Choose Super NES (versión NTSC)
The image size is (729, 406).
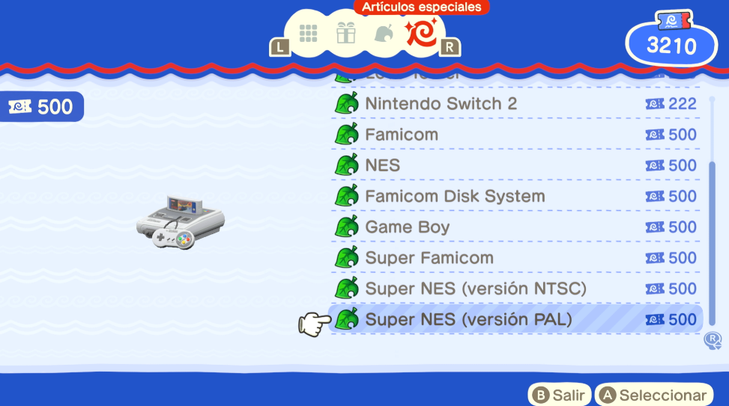(515, 288)
